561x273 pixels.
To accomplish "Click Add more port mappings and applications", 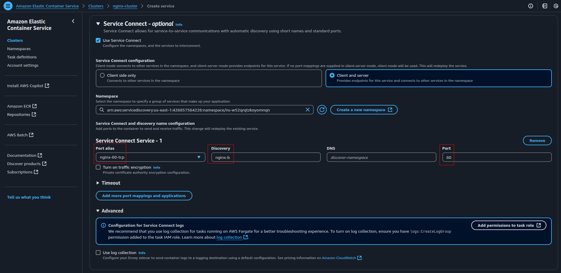I will [x=144, y=196].
